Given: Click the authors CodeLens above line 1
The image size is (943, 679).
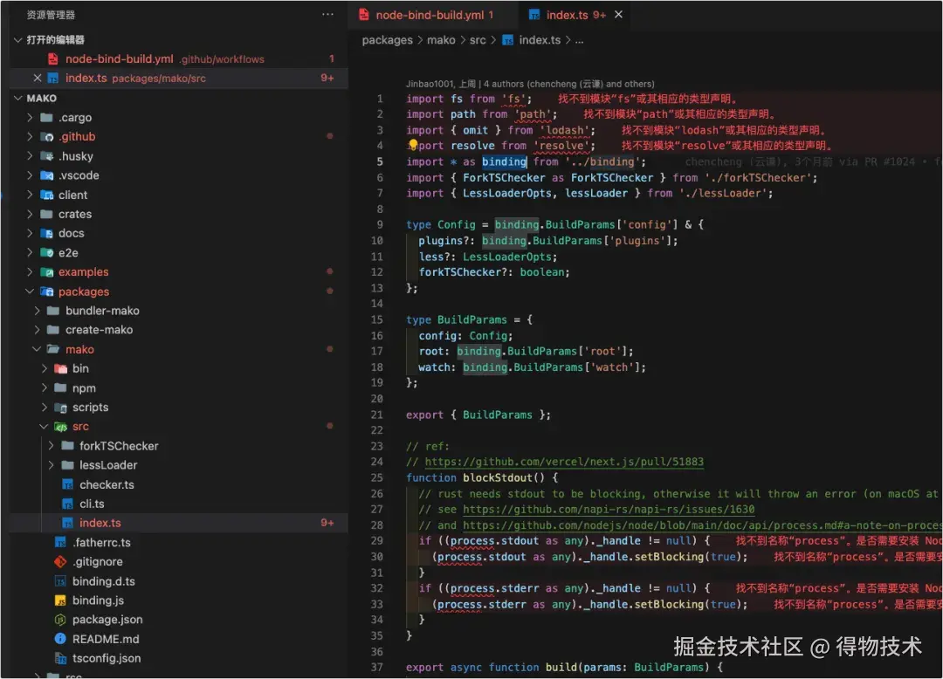Looking at the screenshot, I should (x=530, y=84).
